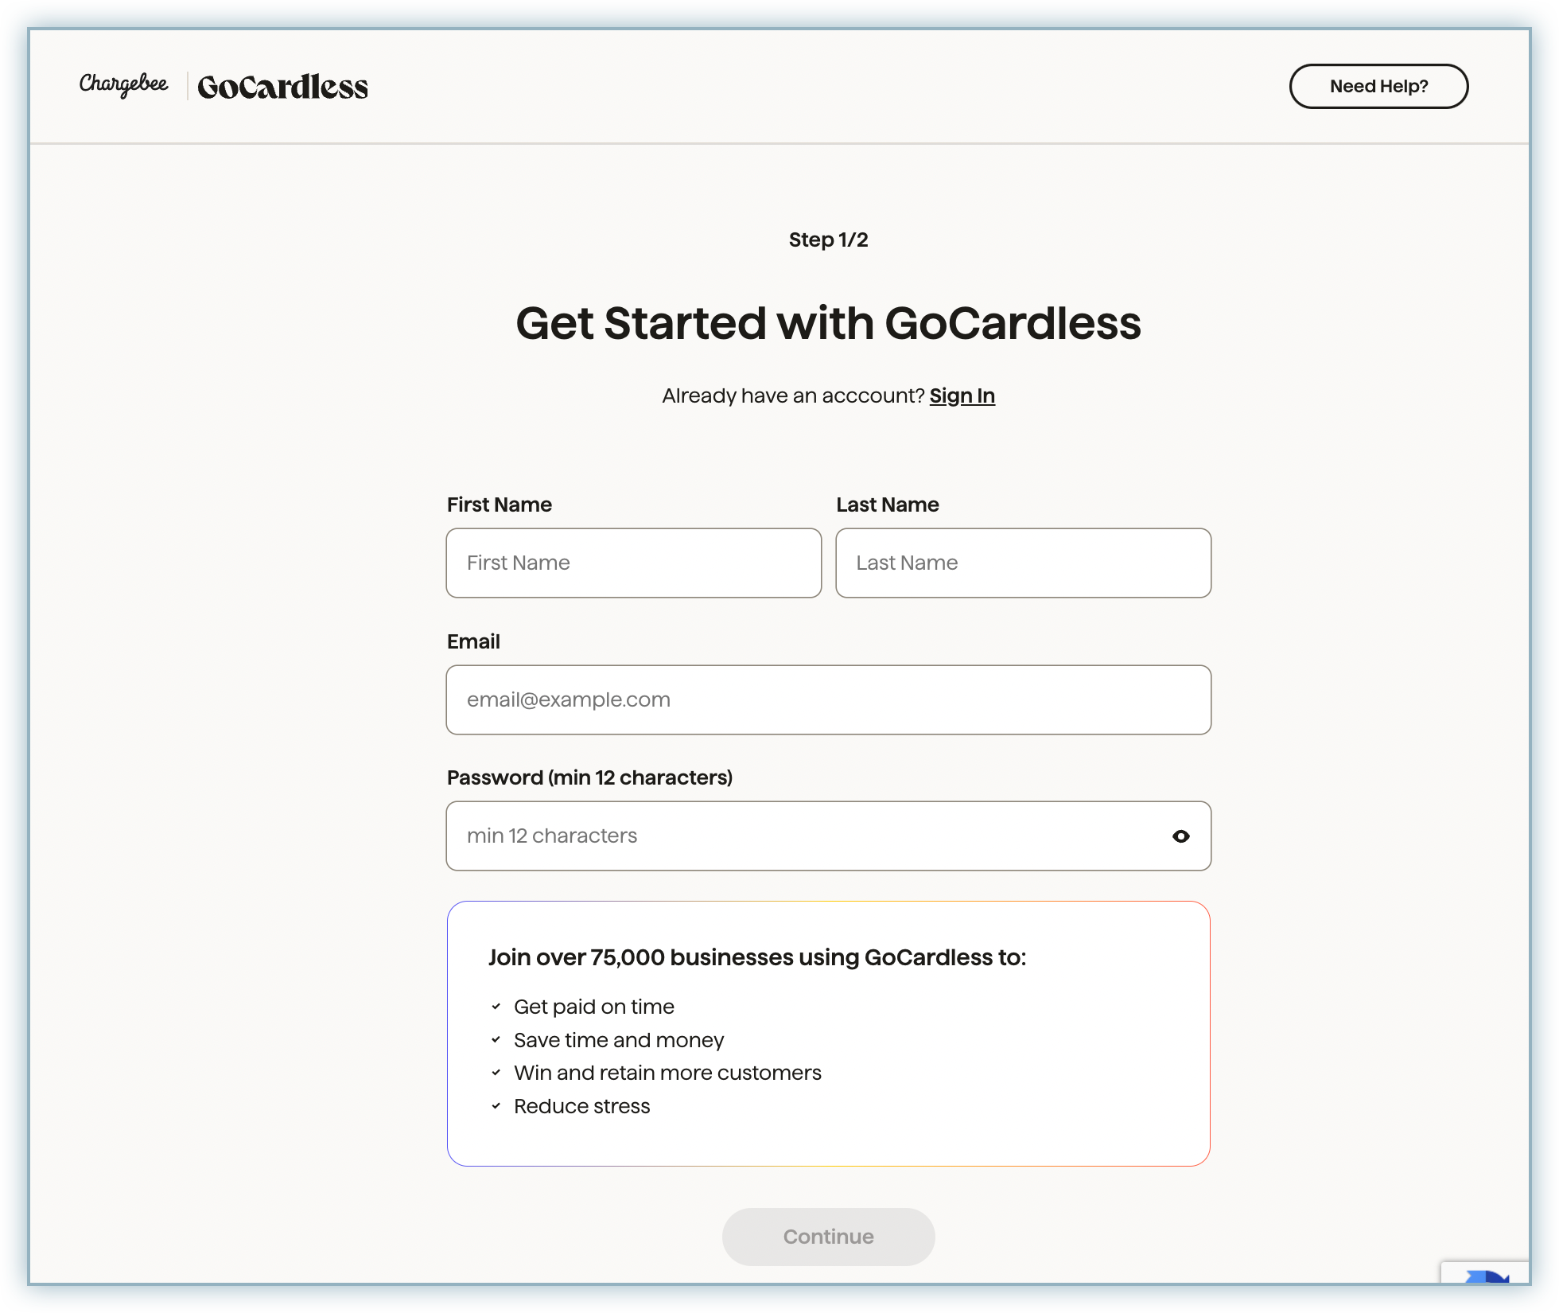Click into the Email input field
Image resolution: width=1559 pixels, height=1313 pixels.
click(x=827, y=699)
